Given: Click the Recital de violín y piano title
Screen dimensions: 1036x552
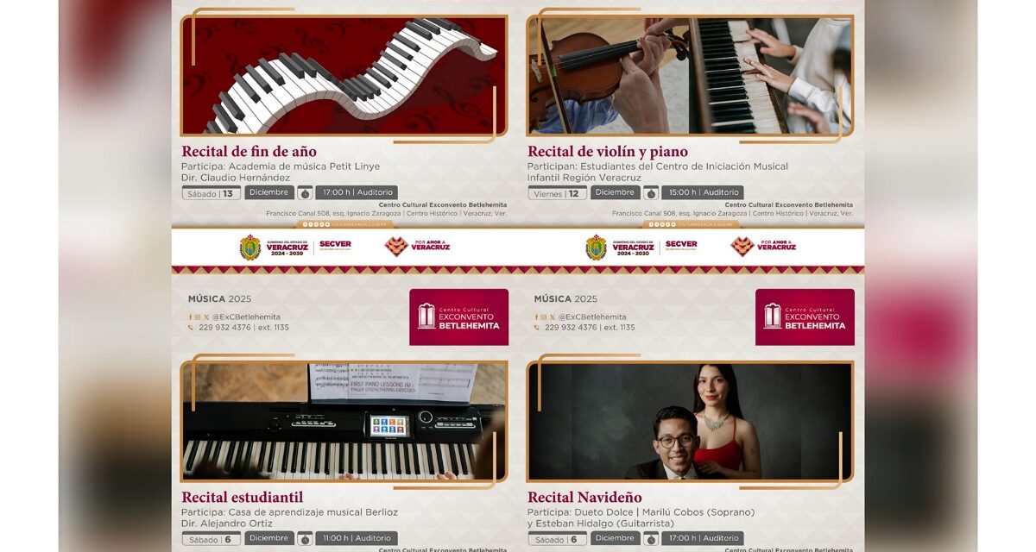Looking at the screenshot, I should point(608,152).
